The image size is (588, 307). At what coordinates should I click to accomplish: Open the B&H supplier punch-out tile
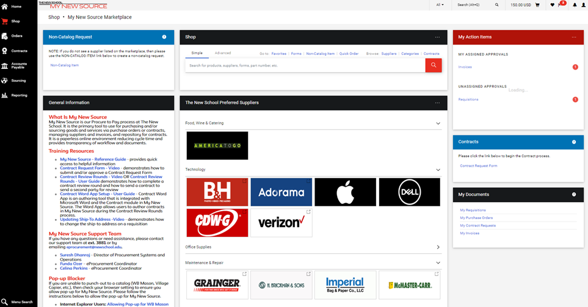pyautogui.click(x=217, y=192)
